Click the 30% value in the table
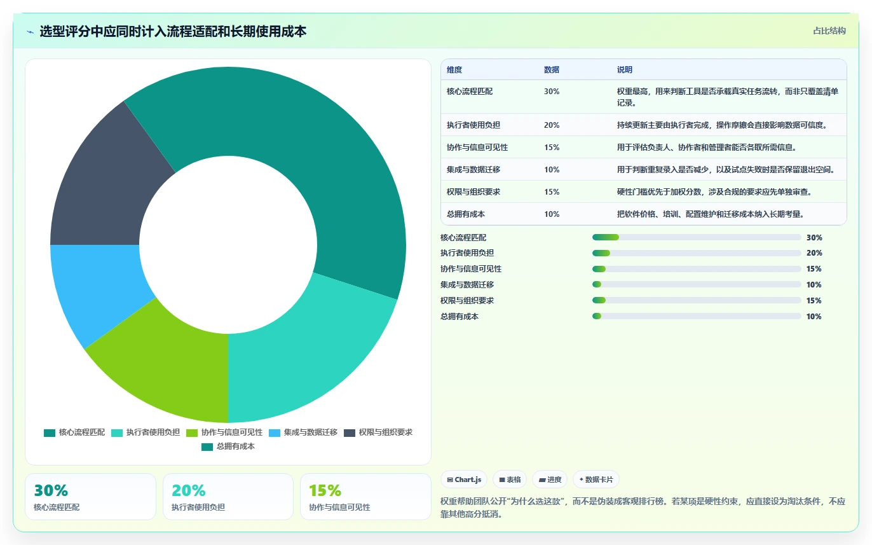872x545 pixels. click(x=552, y=92)
